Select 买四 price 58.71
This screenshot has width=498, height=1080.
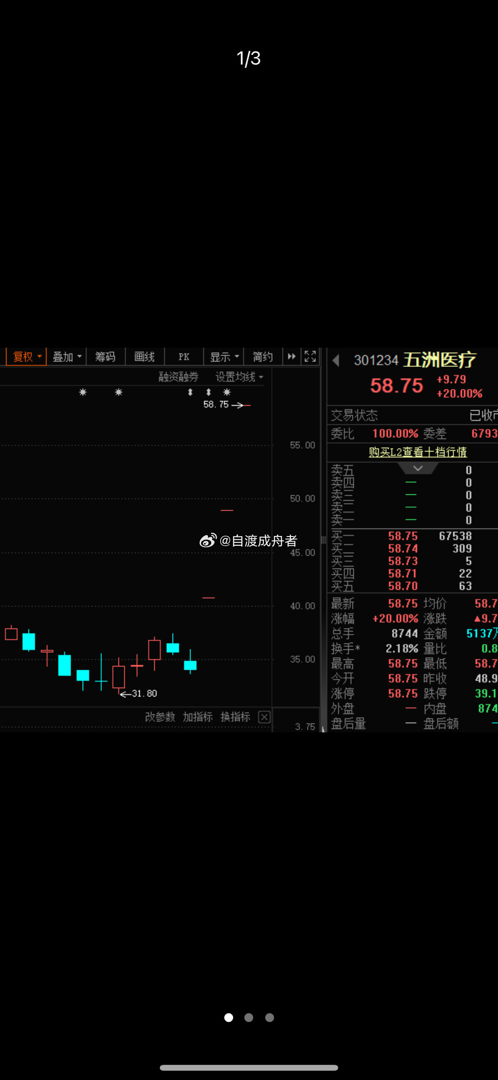[403, 573]
